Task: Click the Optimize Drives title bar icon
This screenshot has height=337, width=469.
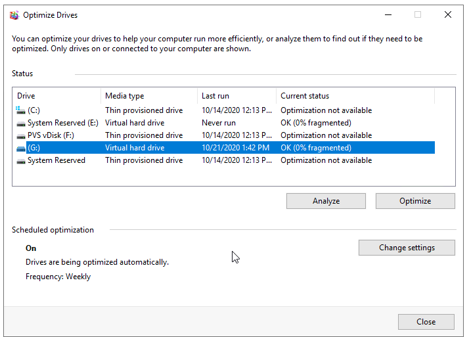Action: coord(14,15)
